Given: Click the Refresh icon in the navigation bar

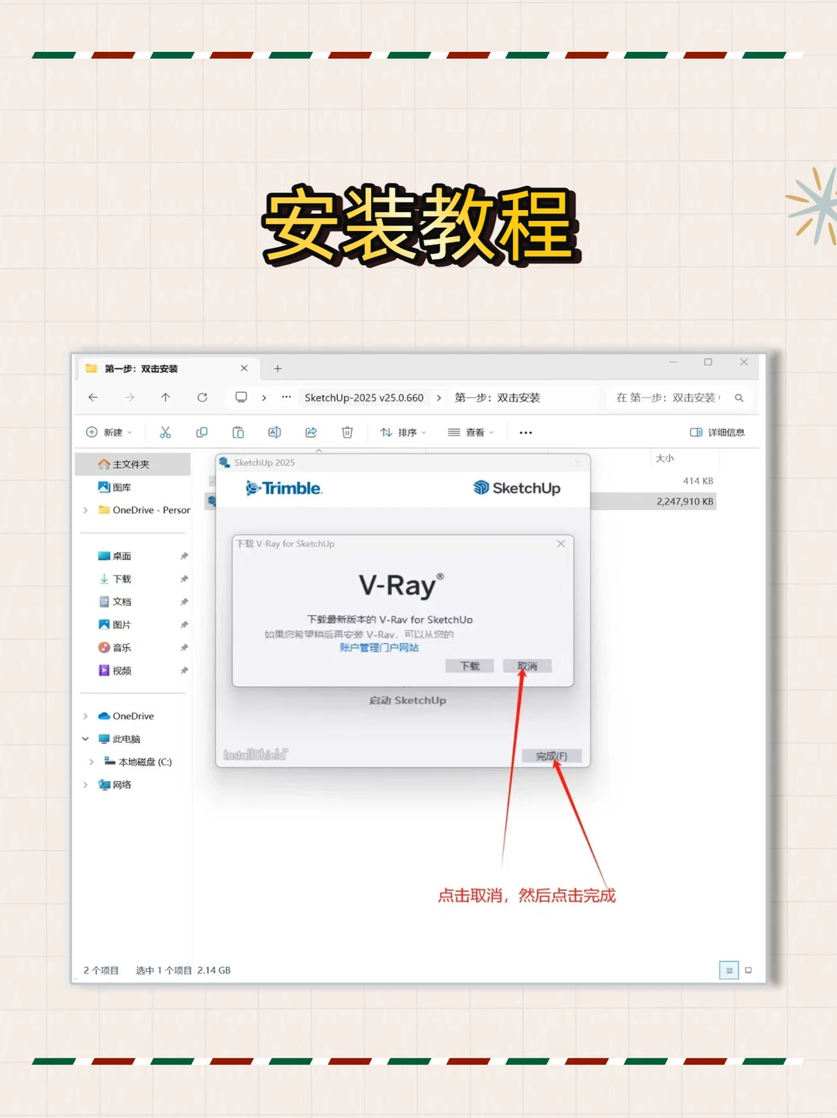Looking at the screenshot, I should [202, 397].
